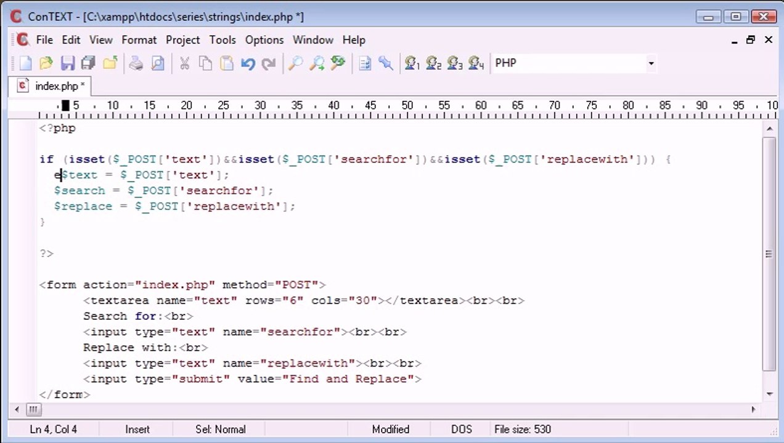Screen dimensions: 784x443
Task: Print the document with printer icon
Action: 136,63
